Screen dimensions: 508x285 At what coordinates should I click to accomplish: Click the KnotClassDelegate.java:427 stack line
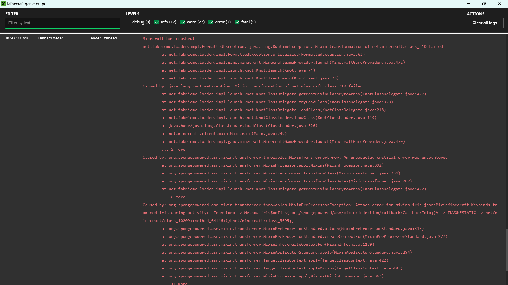point(294,94)
